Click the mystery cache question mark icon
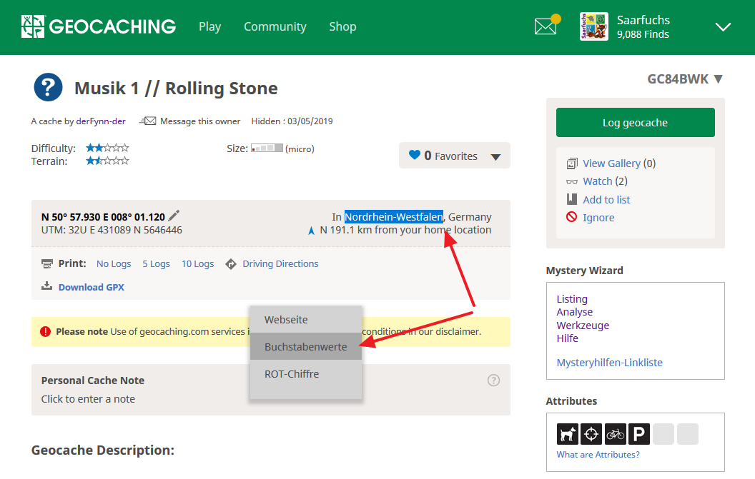Viewport: 755px width, 479px height. pyautogui.click(x=48, y=87)
